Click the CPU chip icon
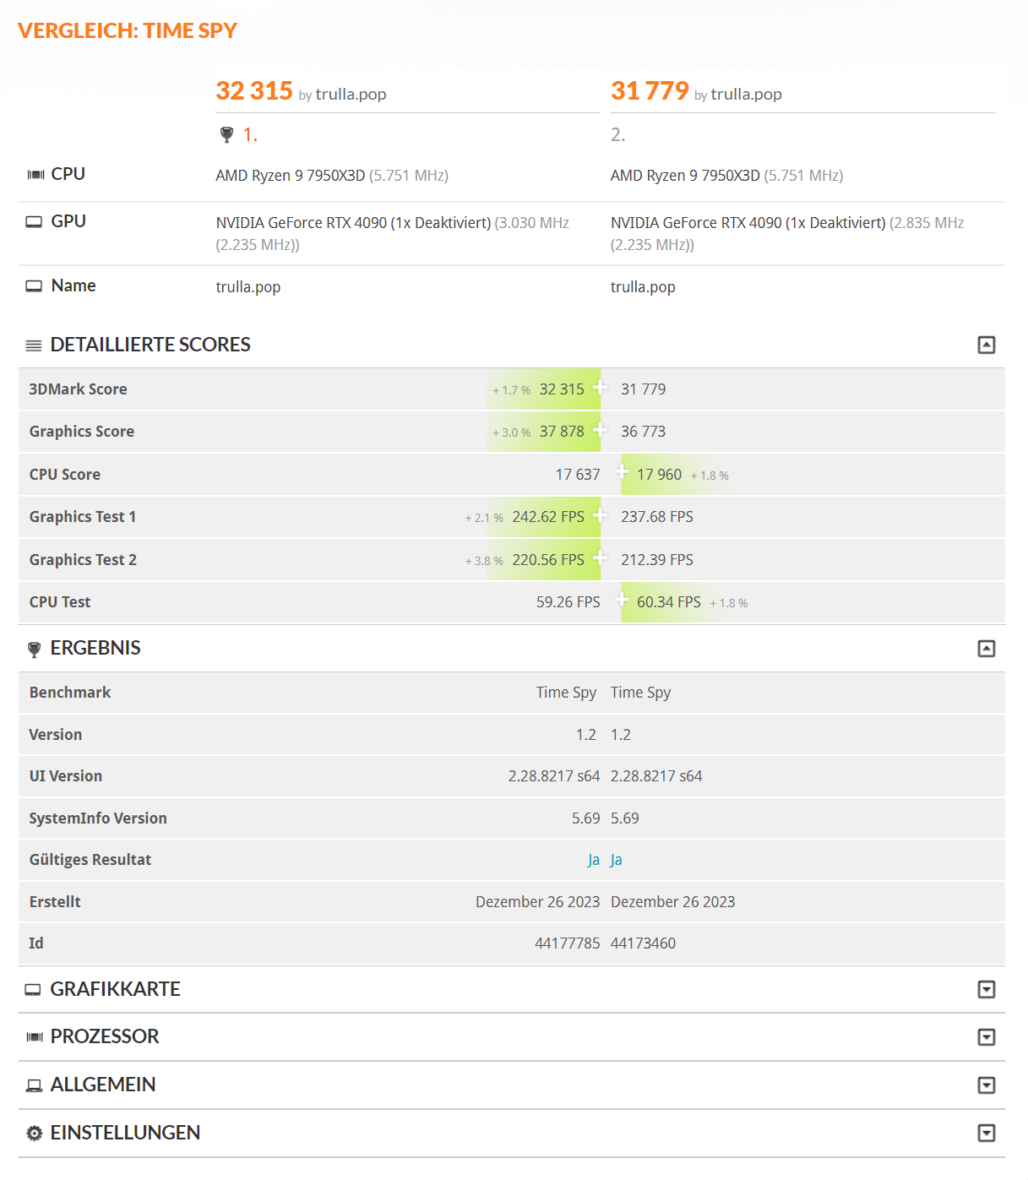 [x=35, y=175]
